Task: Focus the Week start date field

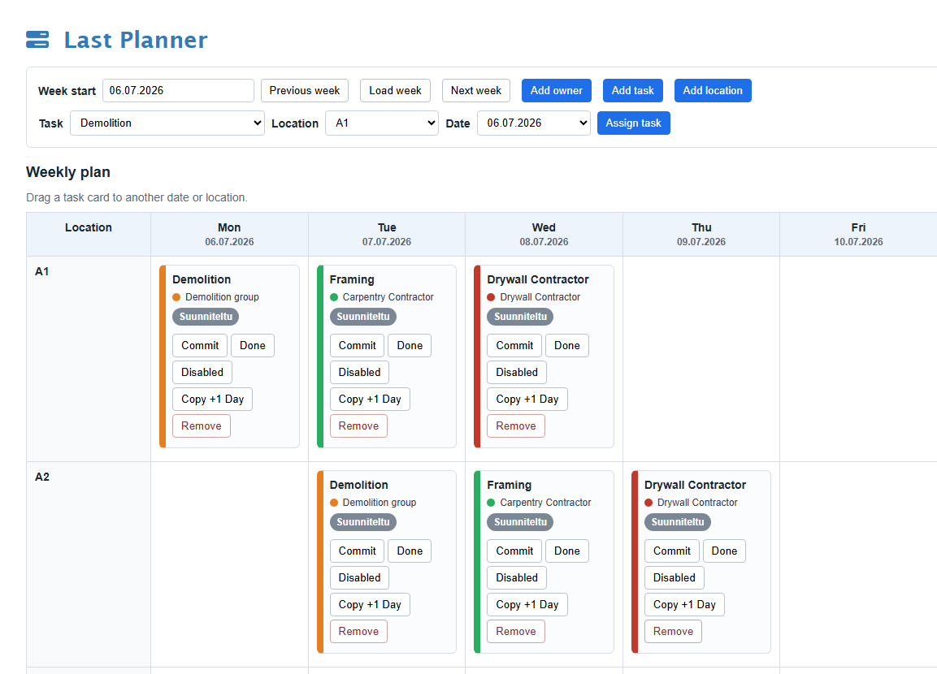Action: point(178,91)
